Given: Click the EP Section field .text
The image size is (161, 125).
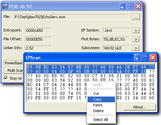Looking at the screenshot, I should (116, 30).
